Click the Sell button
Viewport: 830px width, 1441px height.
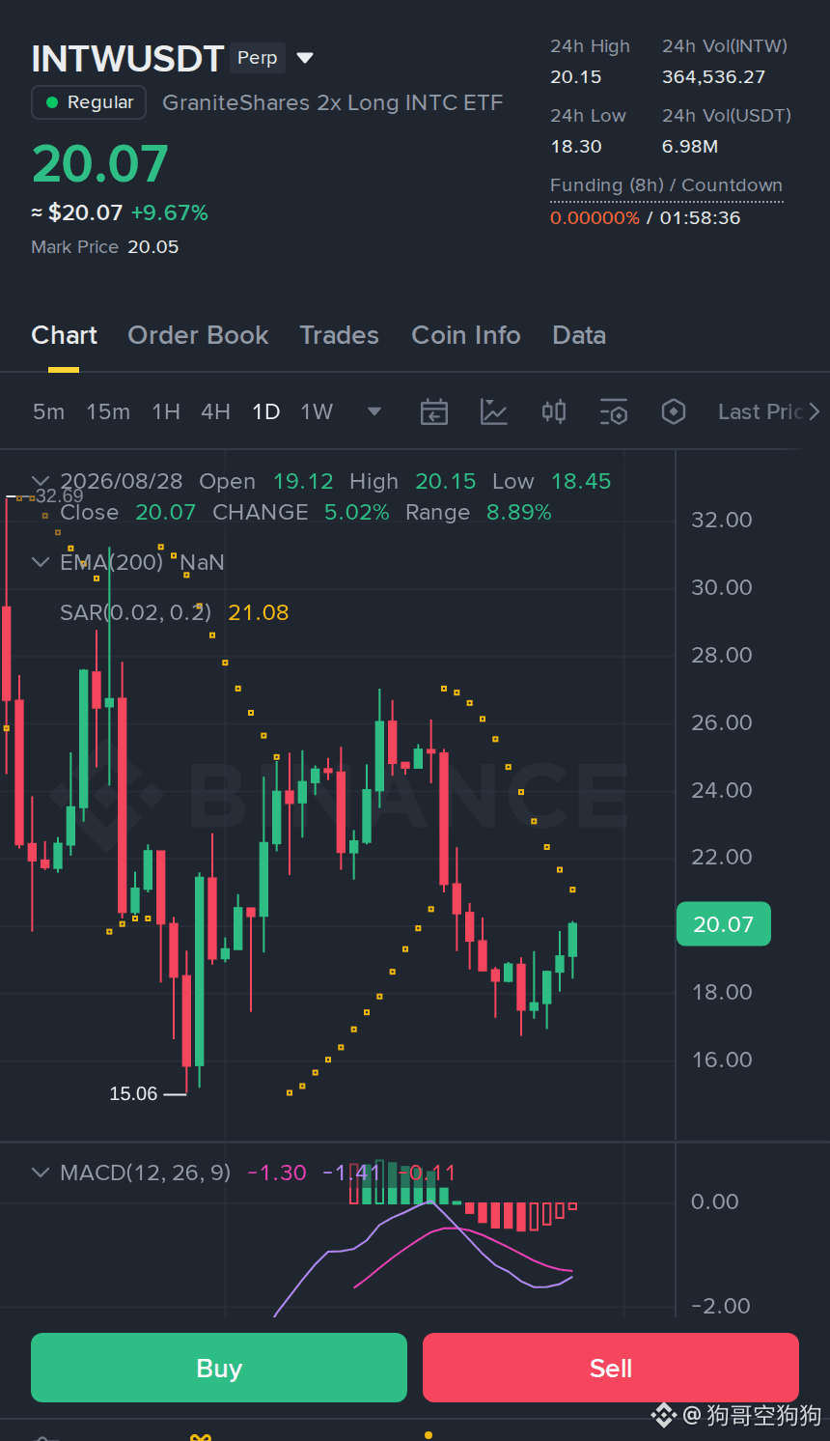611,1368
